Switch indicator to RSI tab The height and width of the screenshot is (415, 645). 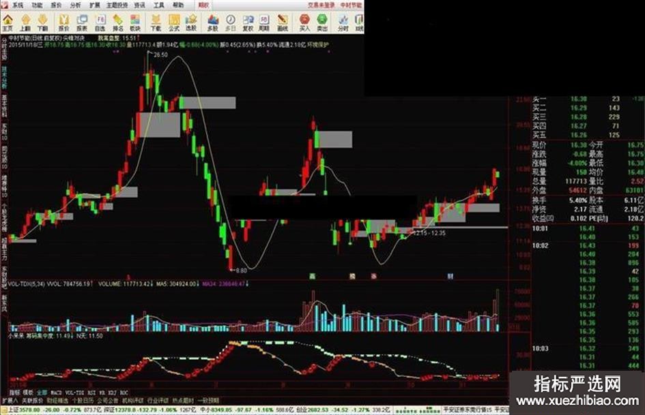pyautogui.click(x=91, y=393)
